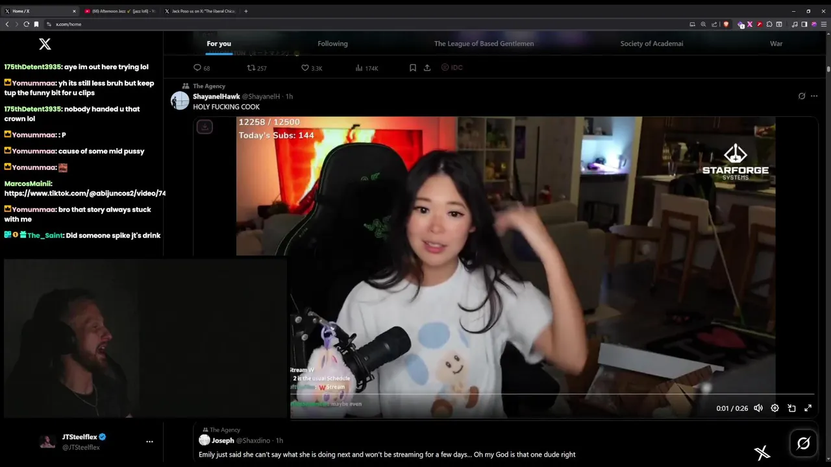Image resolution: width=831 pixels, height=467 pixels.
Task: Toggle picture-in-picture on the video
Action: tap(791, 408)
